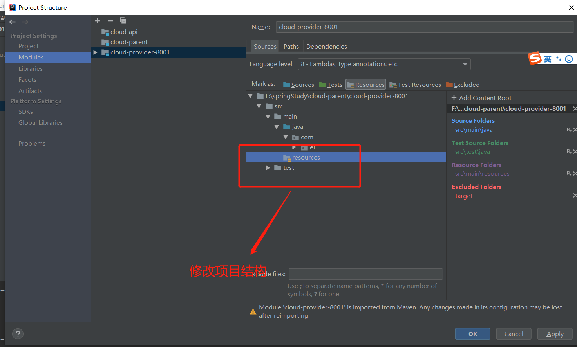The width and height of the screenshot is (577, 347).
Task: Expand cloud-provider-8001 in module list
Action: pyautogui.click(x=95, y=52)
